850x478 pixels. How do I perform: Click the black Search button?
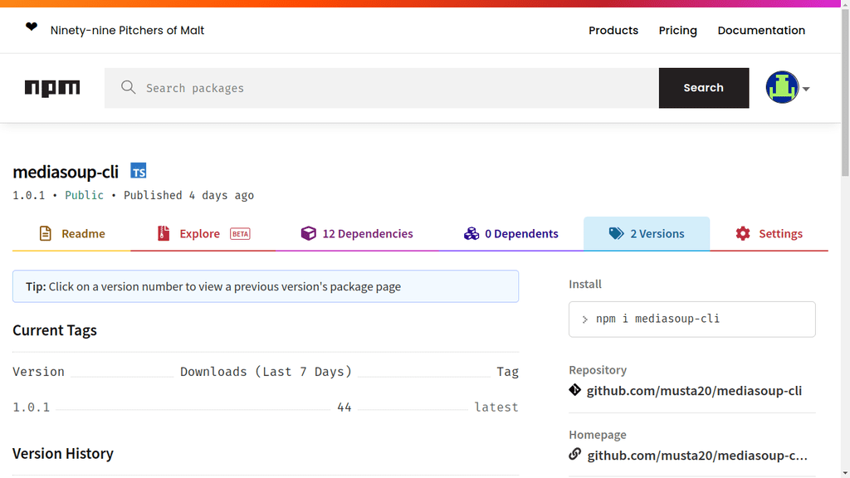704,88
